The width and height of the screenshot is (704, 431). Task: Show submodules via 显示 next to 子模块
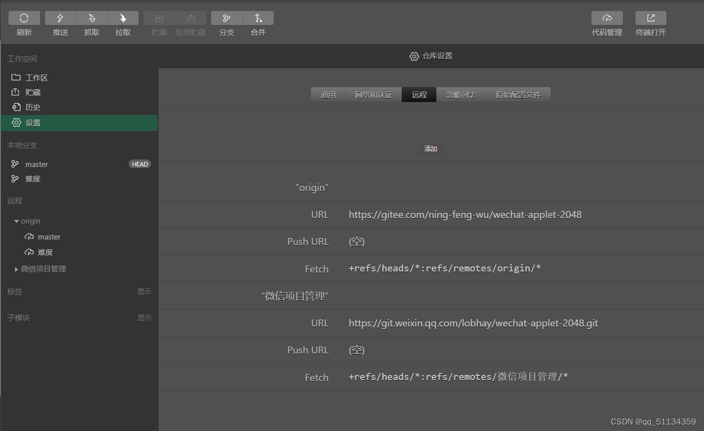(x=144, y=317)
